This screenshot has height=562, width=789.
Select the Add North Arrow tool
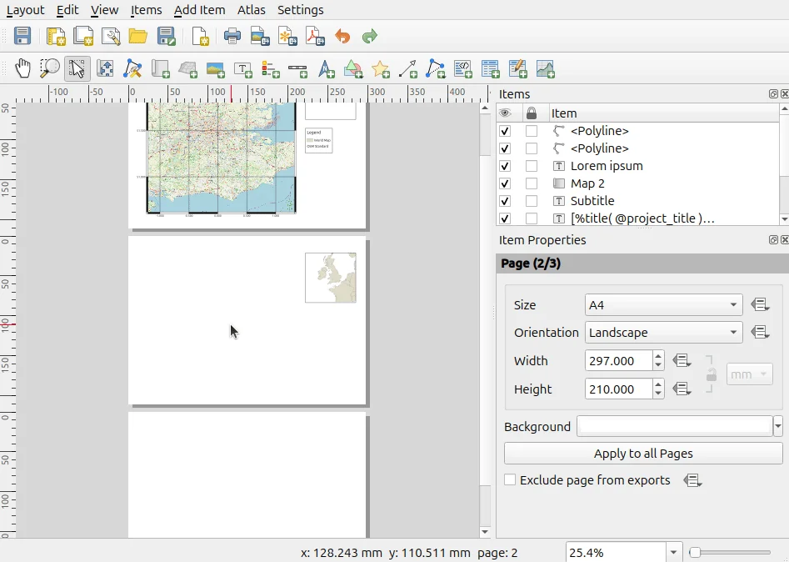pyautogui.click(x=326, y=68)
